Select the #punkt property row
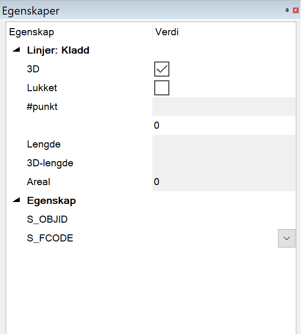The height and width of the screenshot is (334, 301). tap(42, 107)
